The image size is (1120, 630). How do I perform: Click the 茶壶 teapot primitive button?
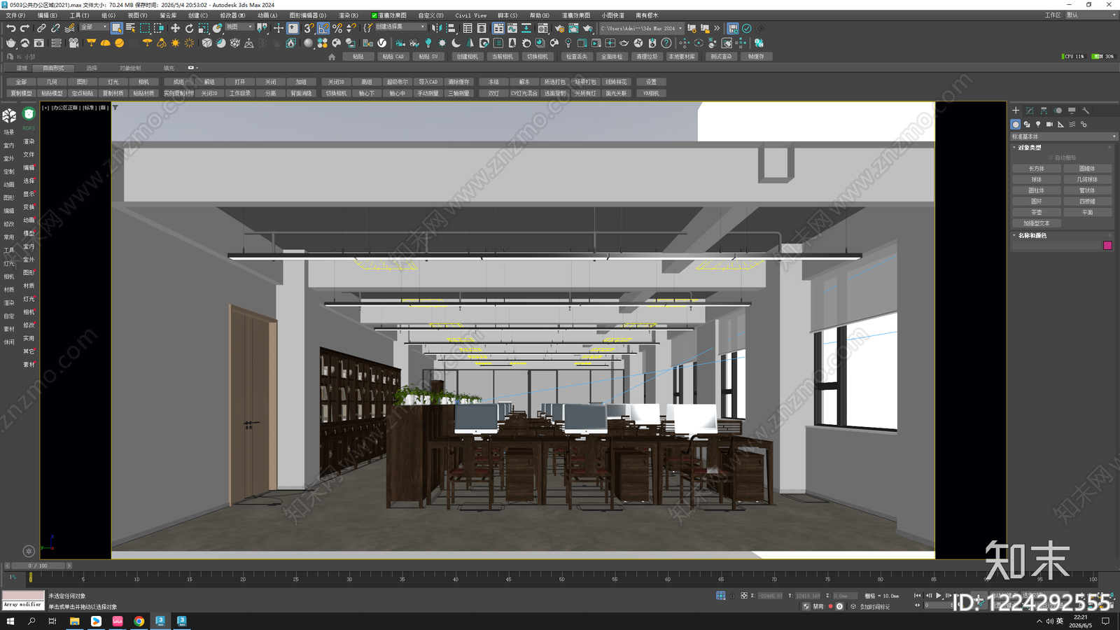pyautogui.click(x=1036, y=212)
